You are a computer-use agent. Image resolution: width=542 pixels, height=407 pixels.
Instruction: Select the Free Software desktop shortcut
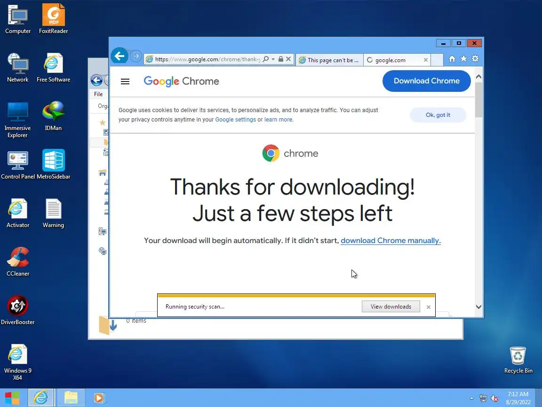pyautogui.click(x=53, y=67)
